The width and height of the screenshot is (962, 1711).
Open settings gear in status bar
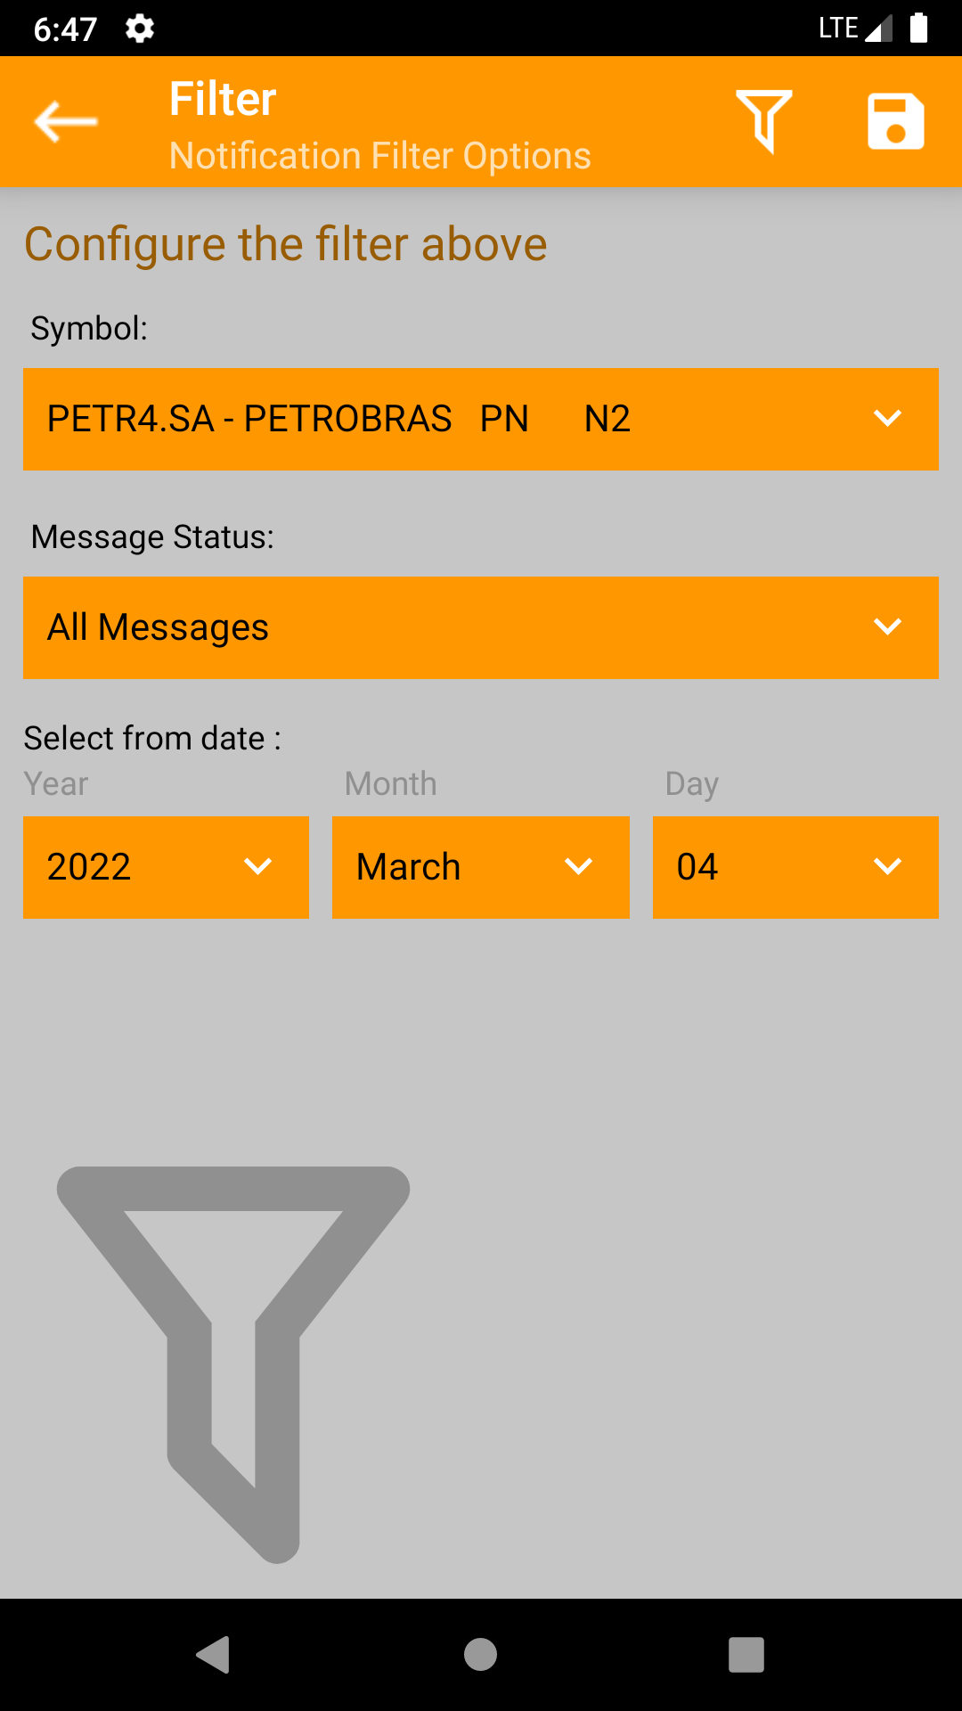pos(140,29)
